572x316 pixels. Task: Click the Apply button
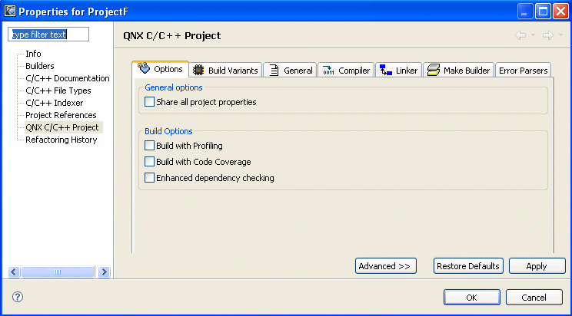536,266
